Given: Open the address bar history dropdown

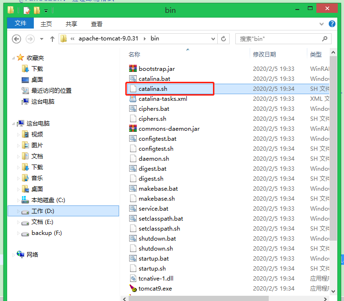Looking at the screenshot, I should pos(213,39).
